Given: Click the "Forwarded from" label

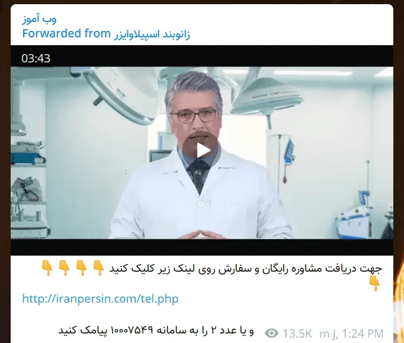Looking at the screenshot, I should (x=66, y=33).
